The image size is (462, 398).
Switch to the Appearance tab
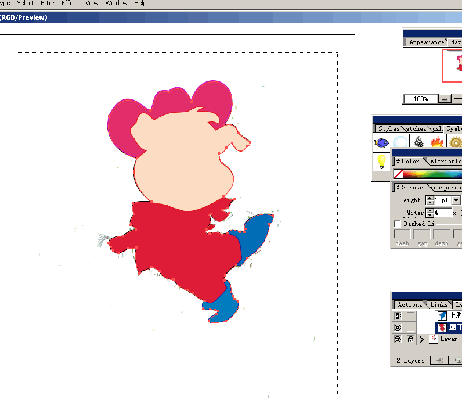[x=427, y=42]
